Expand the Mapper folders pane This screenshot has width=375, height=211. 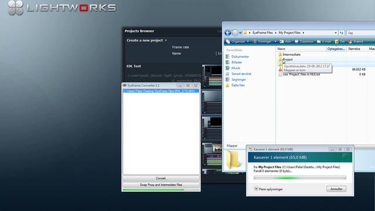[232, 146]
